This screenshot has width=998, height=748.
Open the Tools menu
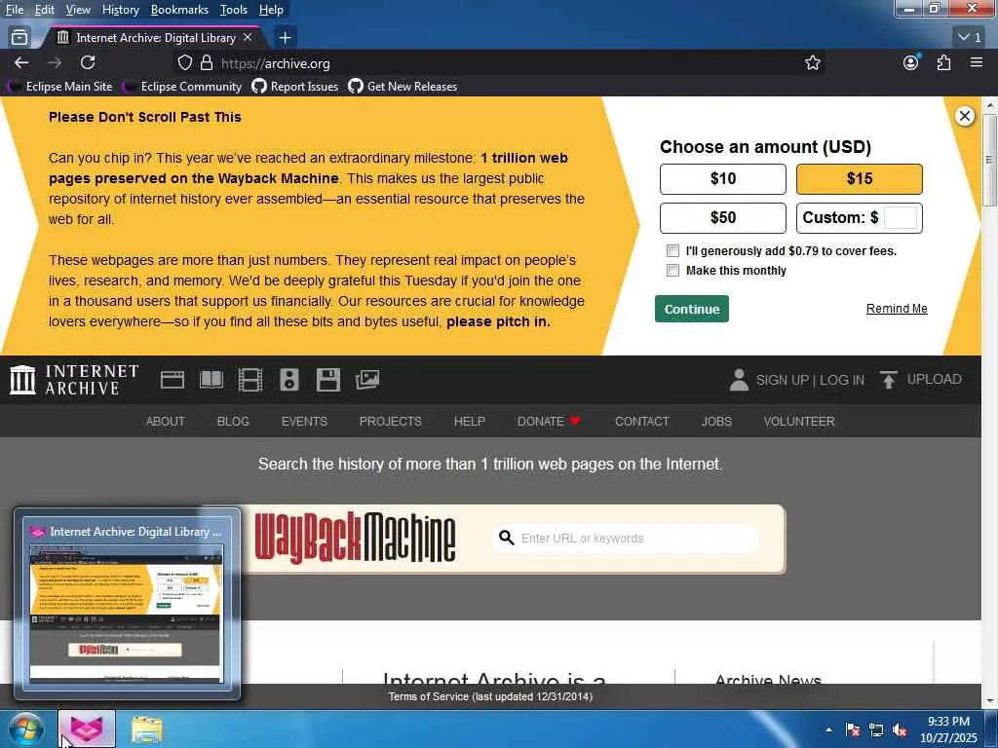tap(234, 10)
